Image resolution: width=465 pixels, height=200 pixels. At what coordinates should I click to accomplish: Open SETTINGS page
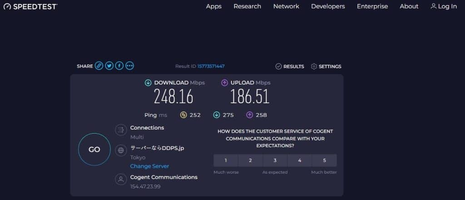pos(326,66)
